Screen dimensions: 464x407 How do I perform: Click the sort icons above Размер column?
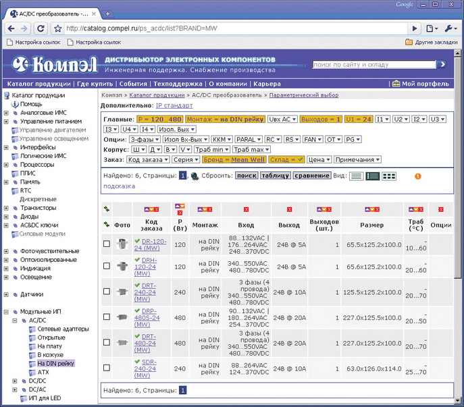coord(372,209)
